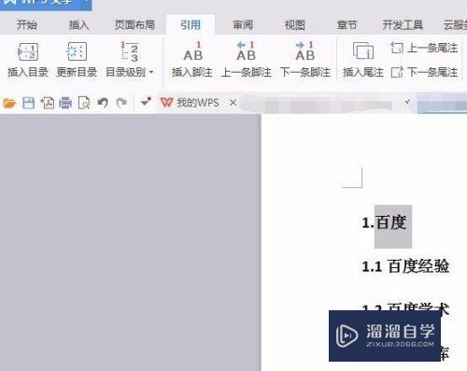
Task: Click the highlighted heading text 百度
Action: [x=391, y=222]
